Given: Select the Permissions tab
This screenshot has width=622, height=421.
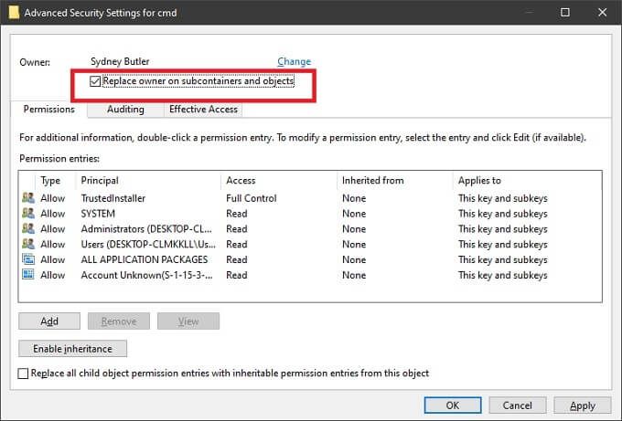Looking at the screenshot, I should (x=49, y=110).
